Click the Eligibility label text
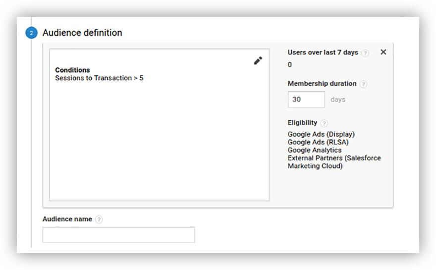The image size is (436, 270). 302,123
